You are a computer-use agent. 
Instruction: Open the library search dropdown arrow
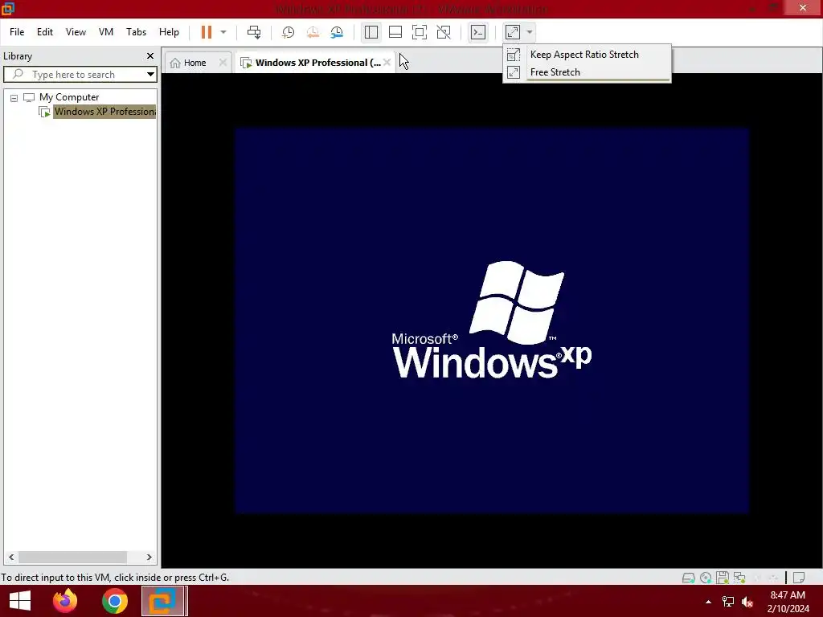coord(150,75)
